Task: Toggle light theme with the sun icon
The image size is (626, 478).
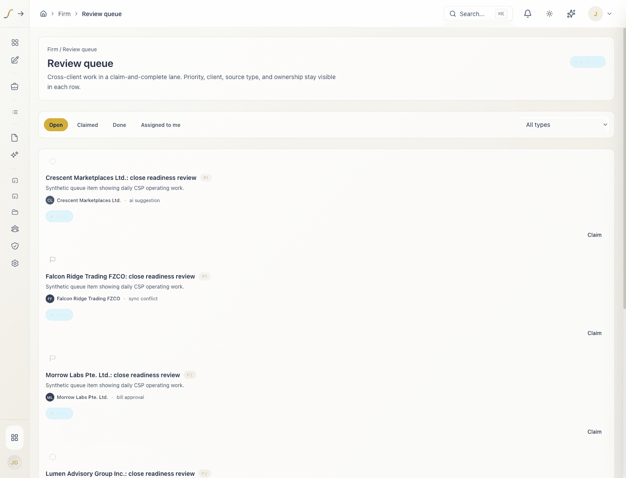Action: [x=549, y=14]
